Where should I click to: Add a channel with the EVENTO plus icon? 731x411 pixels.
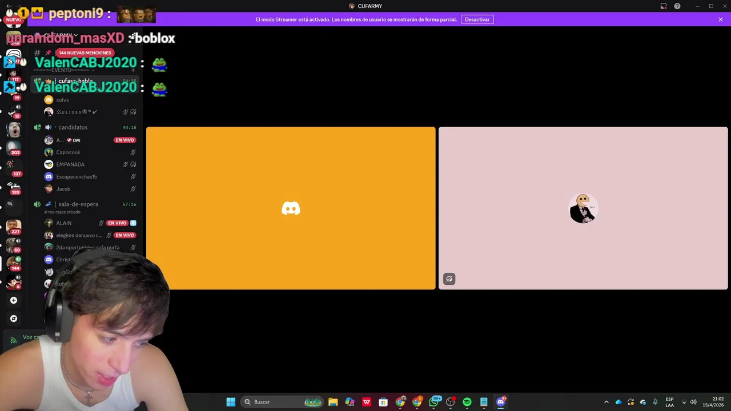click(133, 70)
